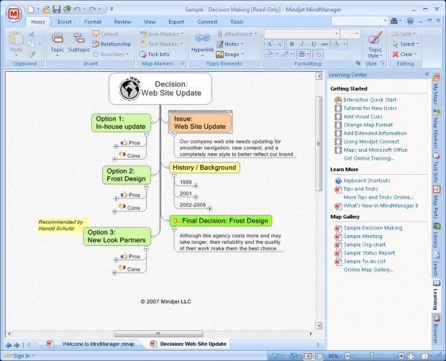Apply bold formatting
The width and height of the screenshot is (446, 361).
click(x=291, y=44)
